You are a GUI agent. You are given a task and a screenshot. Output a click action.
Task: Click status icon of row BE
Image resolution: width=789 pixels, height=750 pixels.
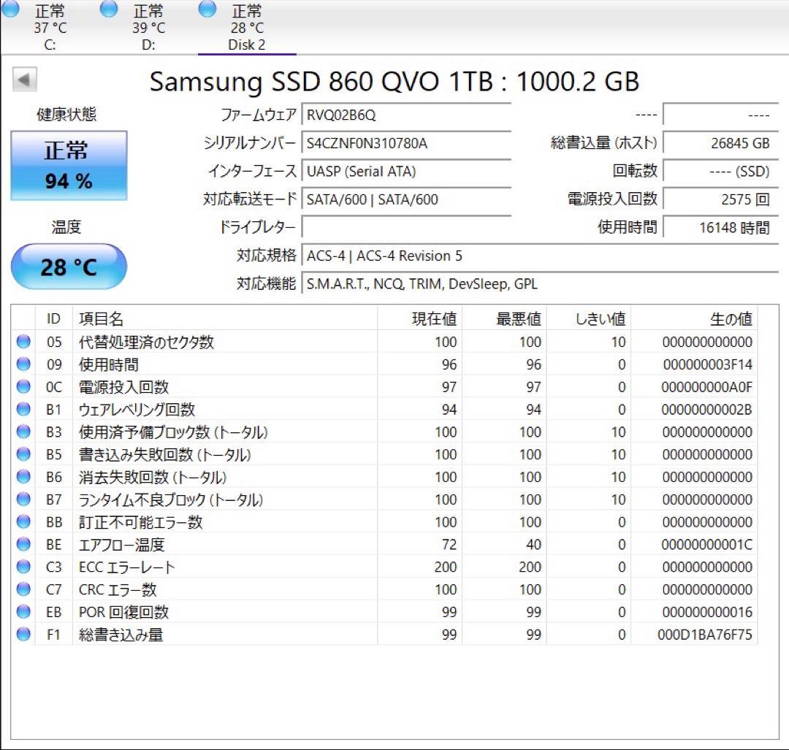pyautogui.click(x=23, y=544)
